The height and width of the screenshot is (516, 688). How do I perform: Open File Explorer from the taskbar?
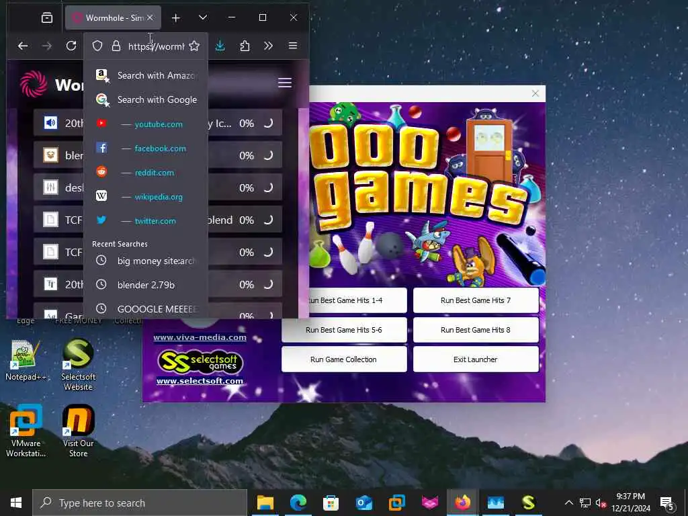[x=265, y=503]
